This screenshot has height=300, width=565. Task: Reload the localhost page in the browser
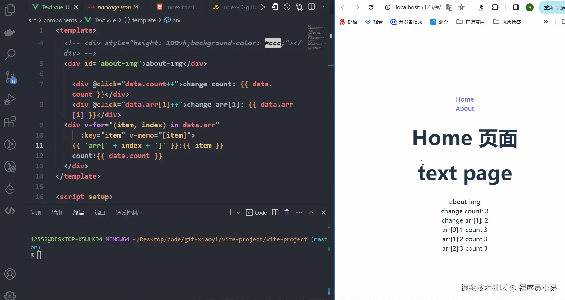(x=371, y=7)
